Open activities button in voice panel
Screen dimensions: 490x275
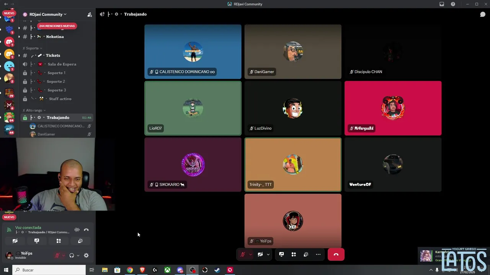[x=59, y=241]
